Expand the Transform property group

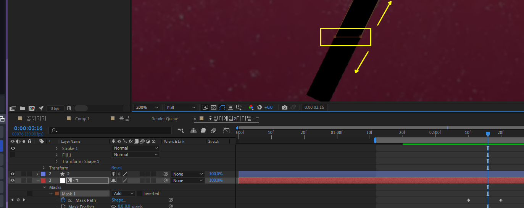pyautogui.click(x=44, y=168)
